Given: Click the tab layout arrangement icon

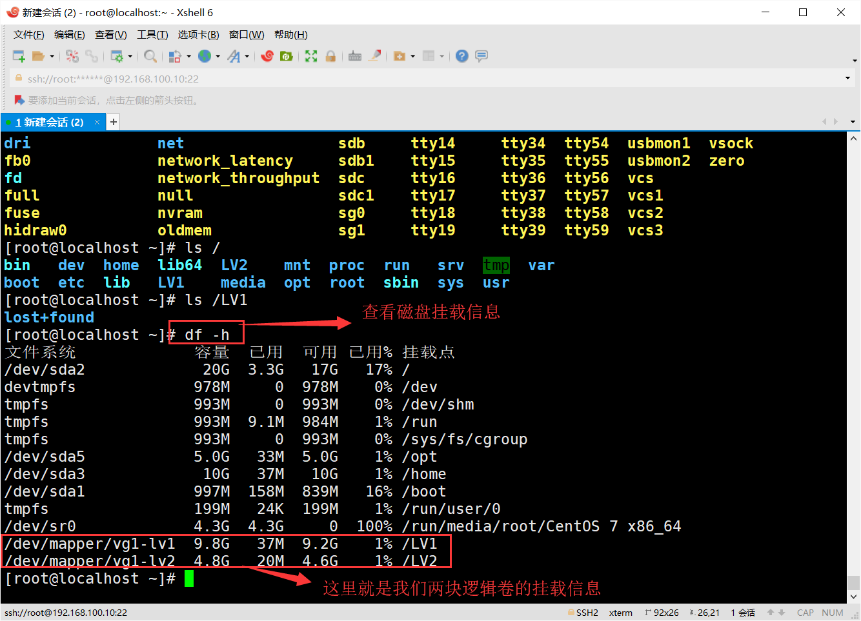Looking at the screenshot, I should click(429, 56).
